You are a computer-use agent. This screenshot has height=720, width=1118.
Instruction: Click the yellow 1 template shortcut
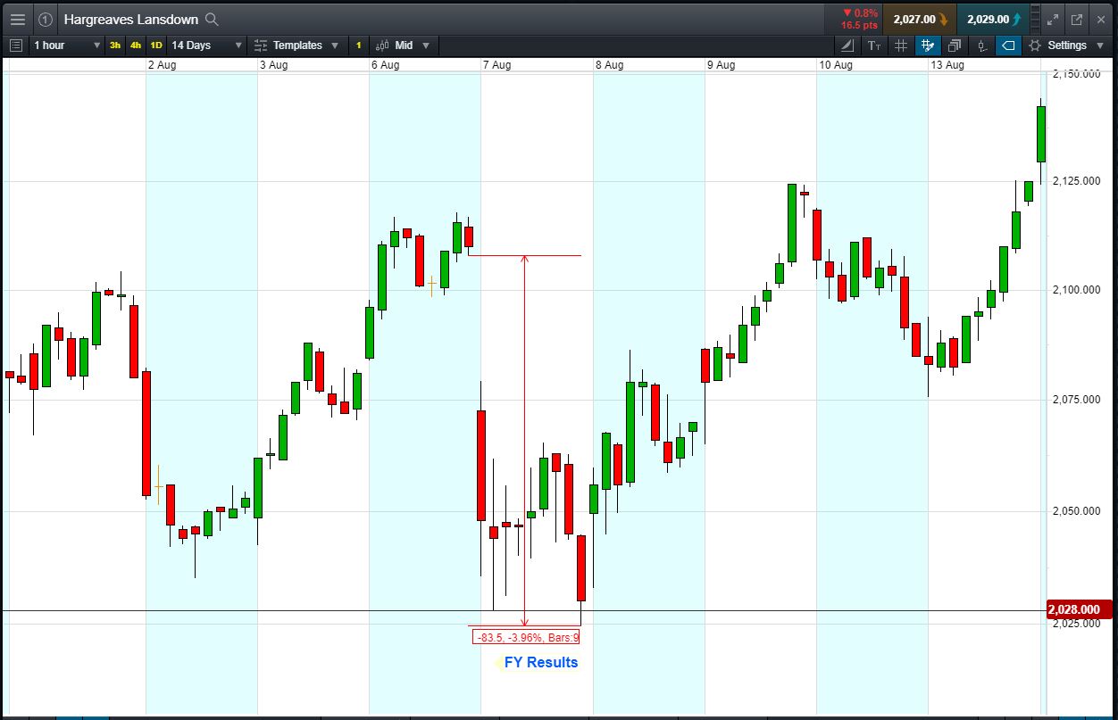(359, 45)
